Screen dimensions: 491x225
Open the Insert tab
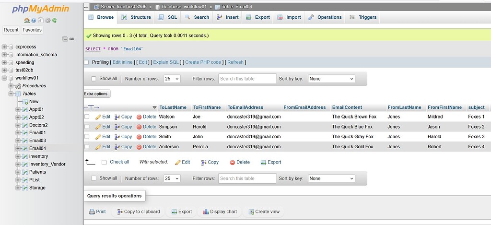[227, 17]
